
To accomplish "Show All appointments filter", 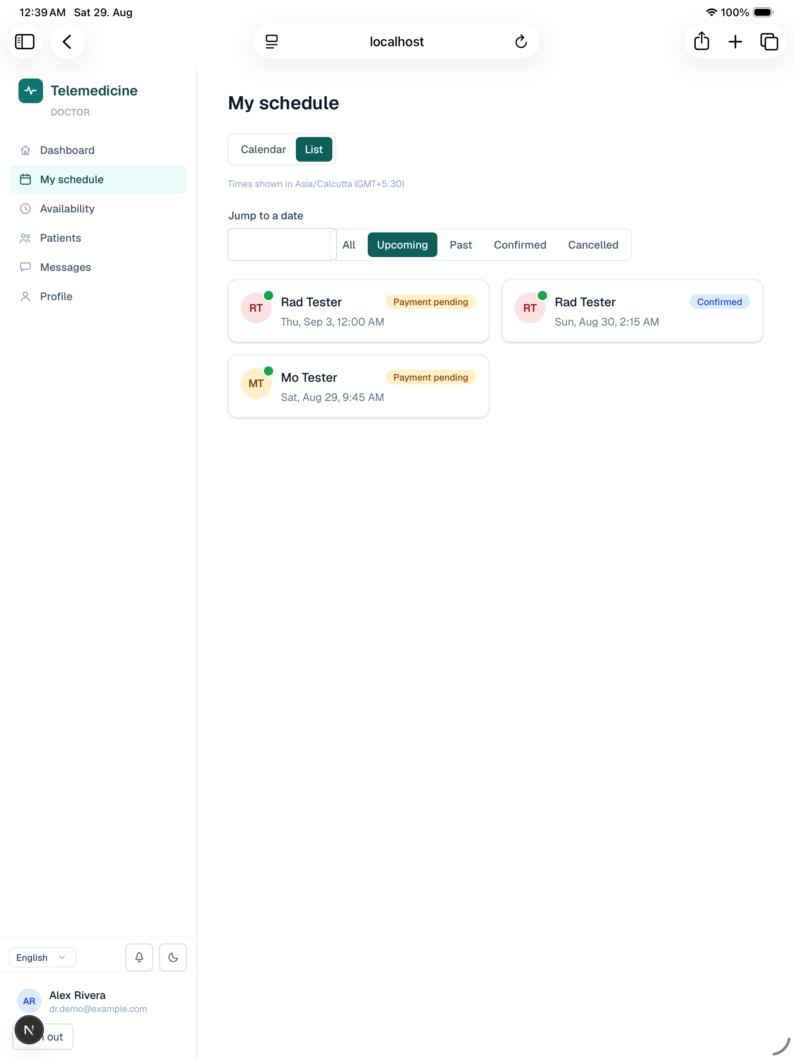I will (349, 245).
